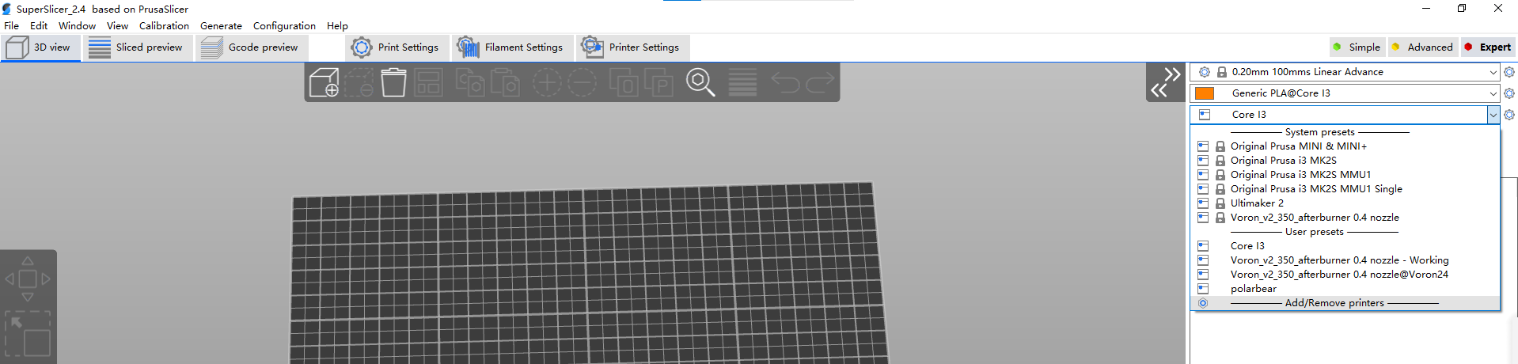Click the Delete all trash icon
Viewport: 1518px width, 364px height.
[x=393, y=82]
